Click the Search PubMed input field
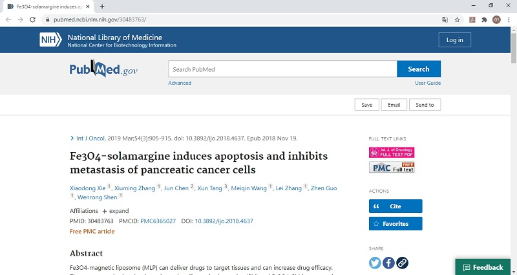 click(282, 69)
